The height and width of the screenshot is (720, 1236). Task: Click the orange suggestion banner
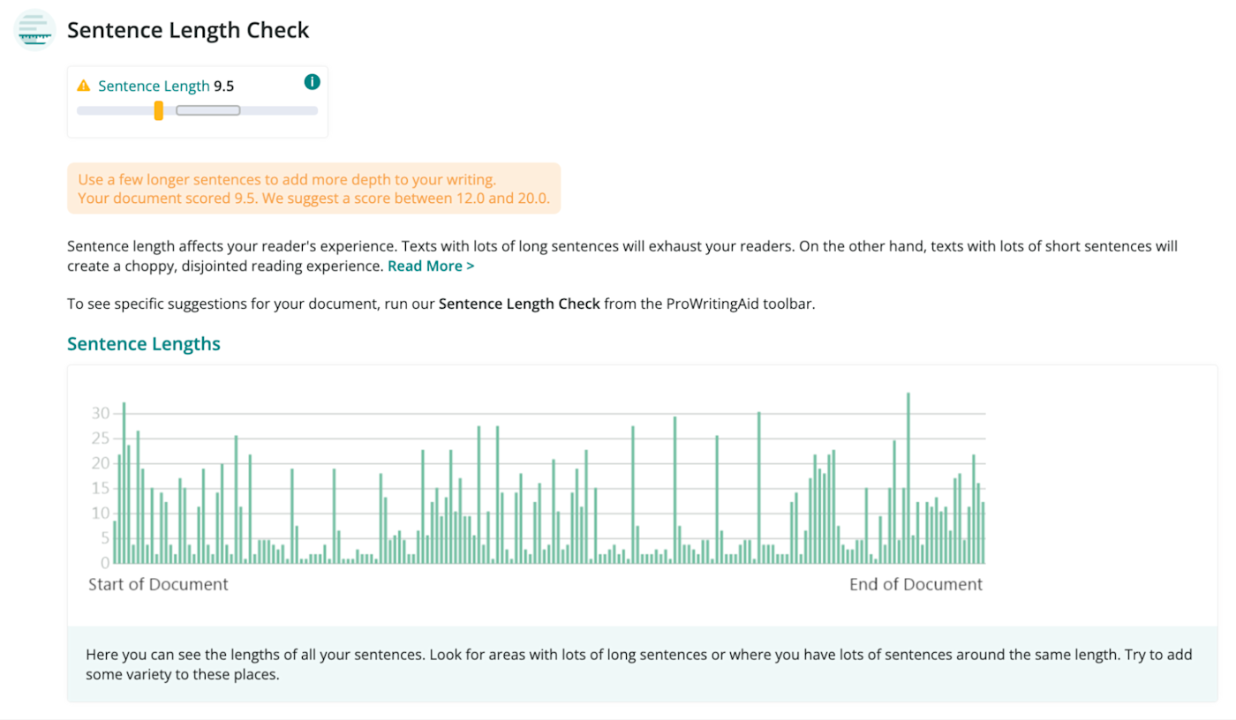tap(313, 188)
